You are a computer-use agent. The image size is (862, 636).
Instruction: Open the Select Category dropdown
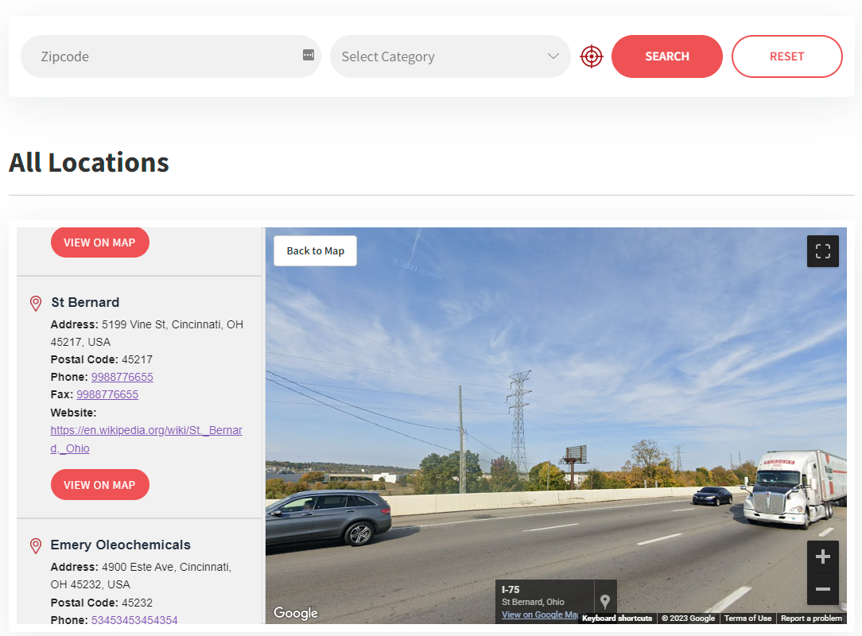pyautogui.click(x=450, y=56)
